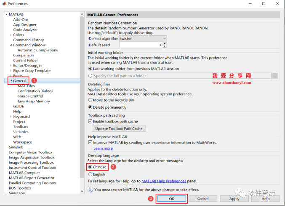Select Chinese desktop language

(x=90, y=167)
